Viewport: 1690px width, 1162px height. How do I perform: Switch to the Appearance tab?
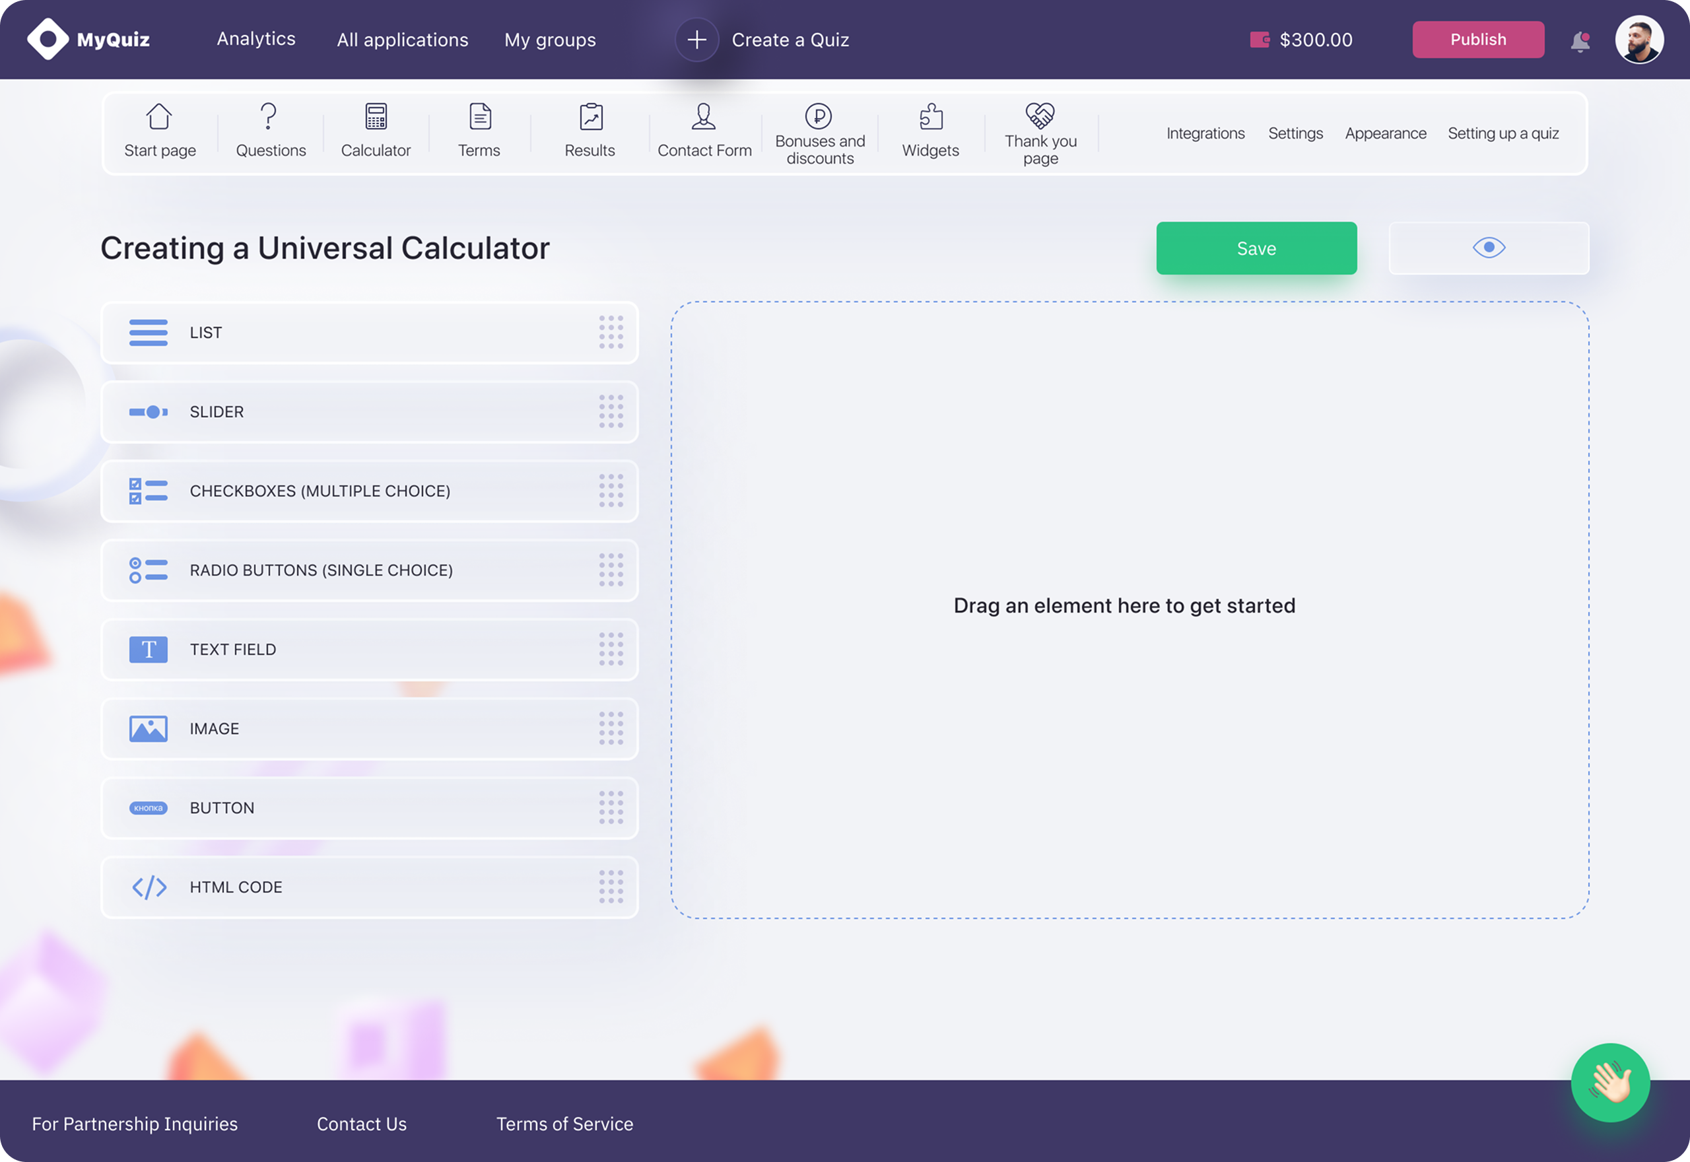1385,134
